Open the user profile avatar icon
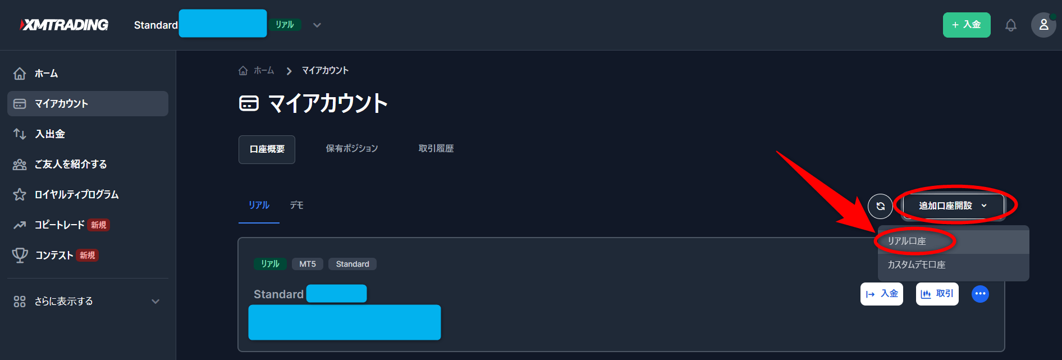The width and height of the screenshot is (1062, 360). coord(1043,25)
